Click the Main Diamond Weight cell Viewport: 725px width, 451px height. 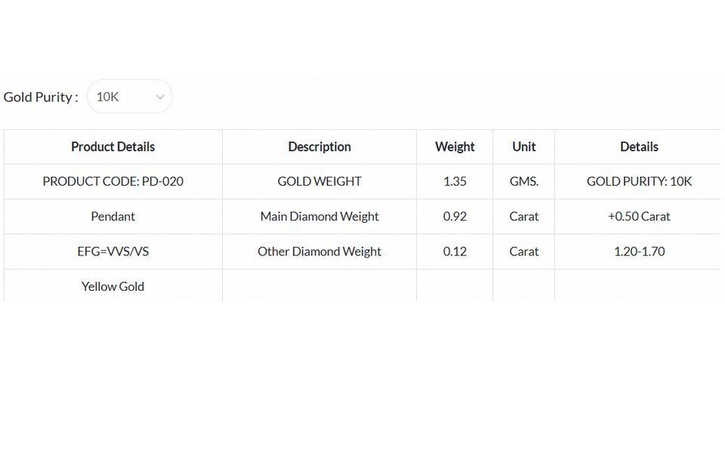[x=319, y=216]
